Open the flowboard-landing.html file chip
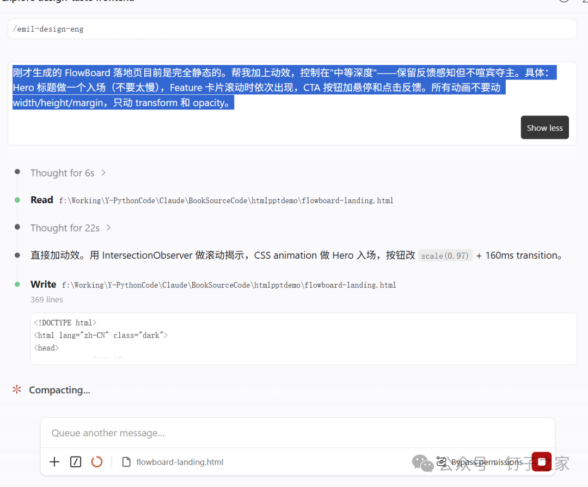The height and width of the screenshot is (487, 588). (x=173, y=462)
